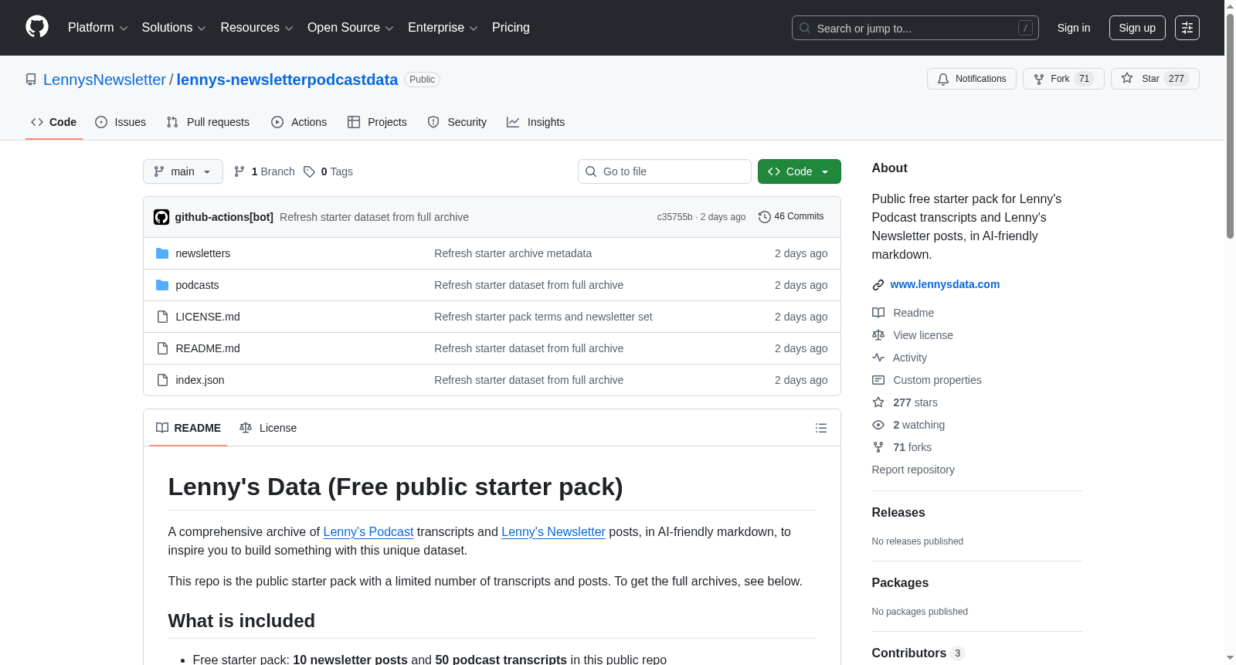
Task: Click the branch icon next to 1 Branch
Action: click(239, 171)
